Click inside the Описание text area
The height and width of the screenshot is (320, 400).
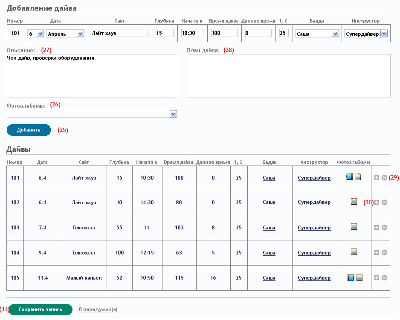[x=93, y=76]
